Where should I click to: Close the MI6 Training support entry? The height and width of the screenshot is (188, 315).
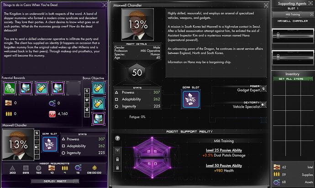[312, 15]
